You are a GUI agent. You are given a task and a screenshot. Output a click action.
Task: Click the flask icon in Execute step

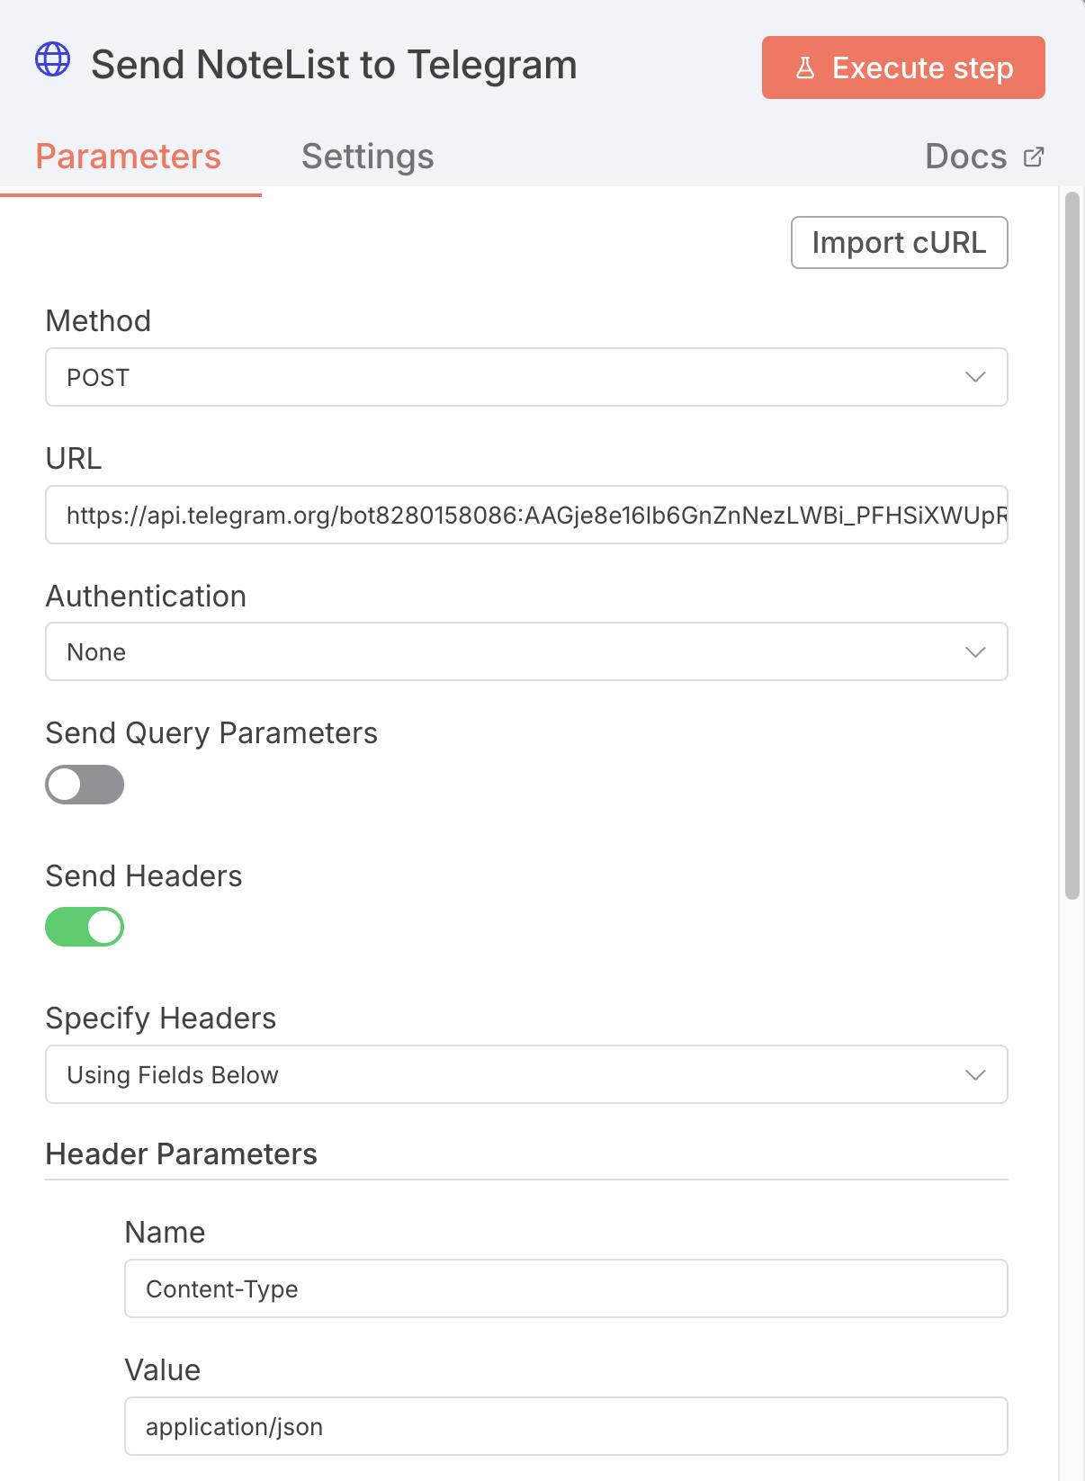[805, 67]
